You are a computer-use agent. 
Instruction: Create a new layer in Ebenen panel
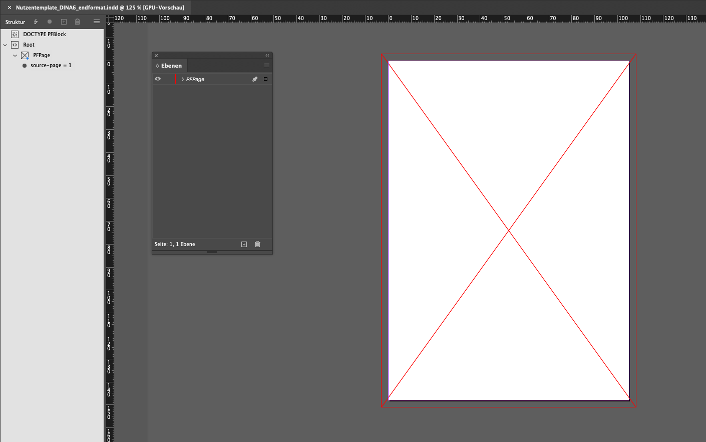(x=244, y=244)
